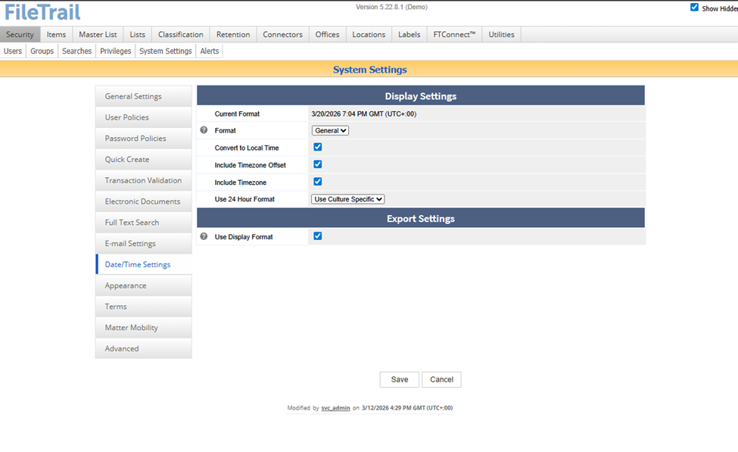Go to E-mail Settings
Viewport: 738px width, 452px height.
(144, 244)
